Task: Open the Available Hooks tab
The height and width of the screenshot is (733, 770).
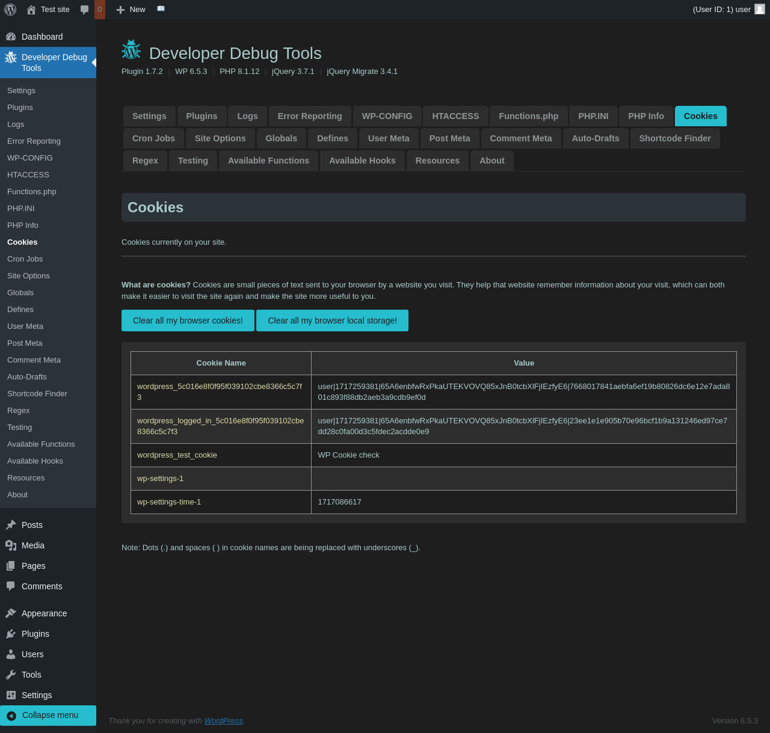Action: tap(362, 161)
